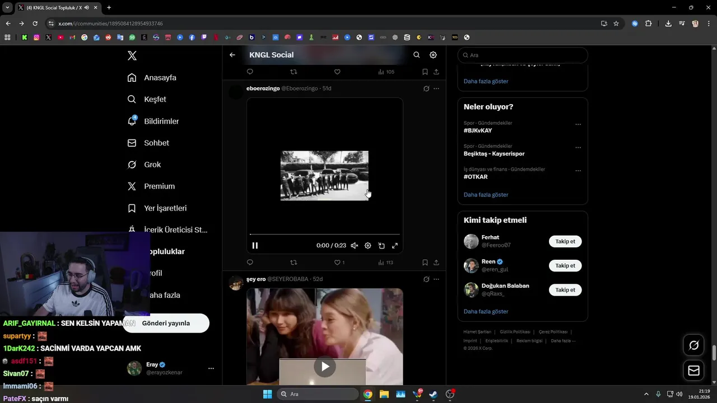The height and width of the screenshot is (403, 717).
Task: View eboerozingo post analytics 113
Action: [385, 262]
